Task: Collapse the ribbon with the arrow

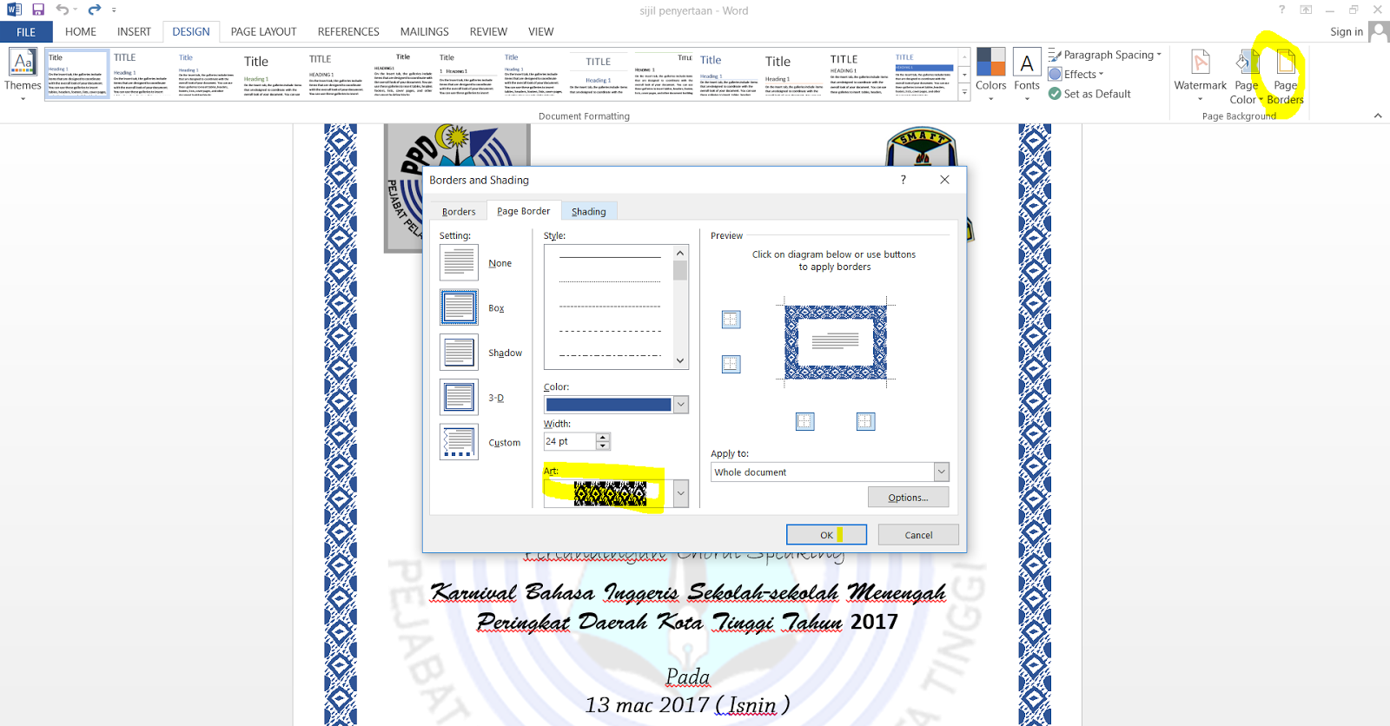Action: coord(1378,115)
